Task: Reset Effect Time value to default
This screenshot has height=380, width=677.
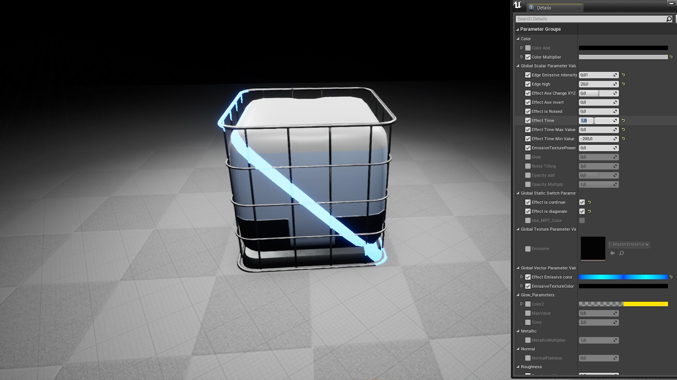Action: [623, 120]
